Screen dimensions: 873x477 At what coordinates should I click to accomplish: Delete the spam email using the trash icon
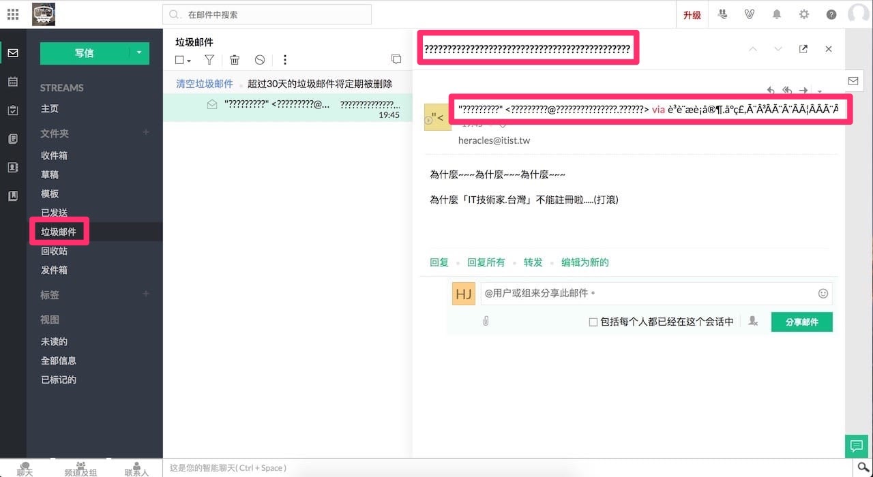(235, 60)
